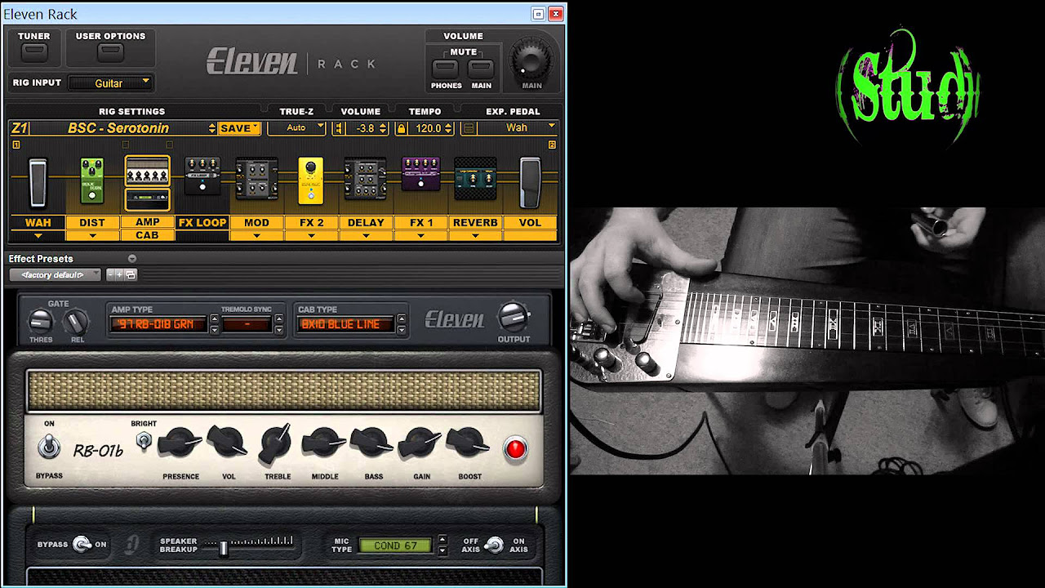Mute the PHONES output
1045x588 pixels.
445,69
